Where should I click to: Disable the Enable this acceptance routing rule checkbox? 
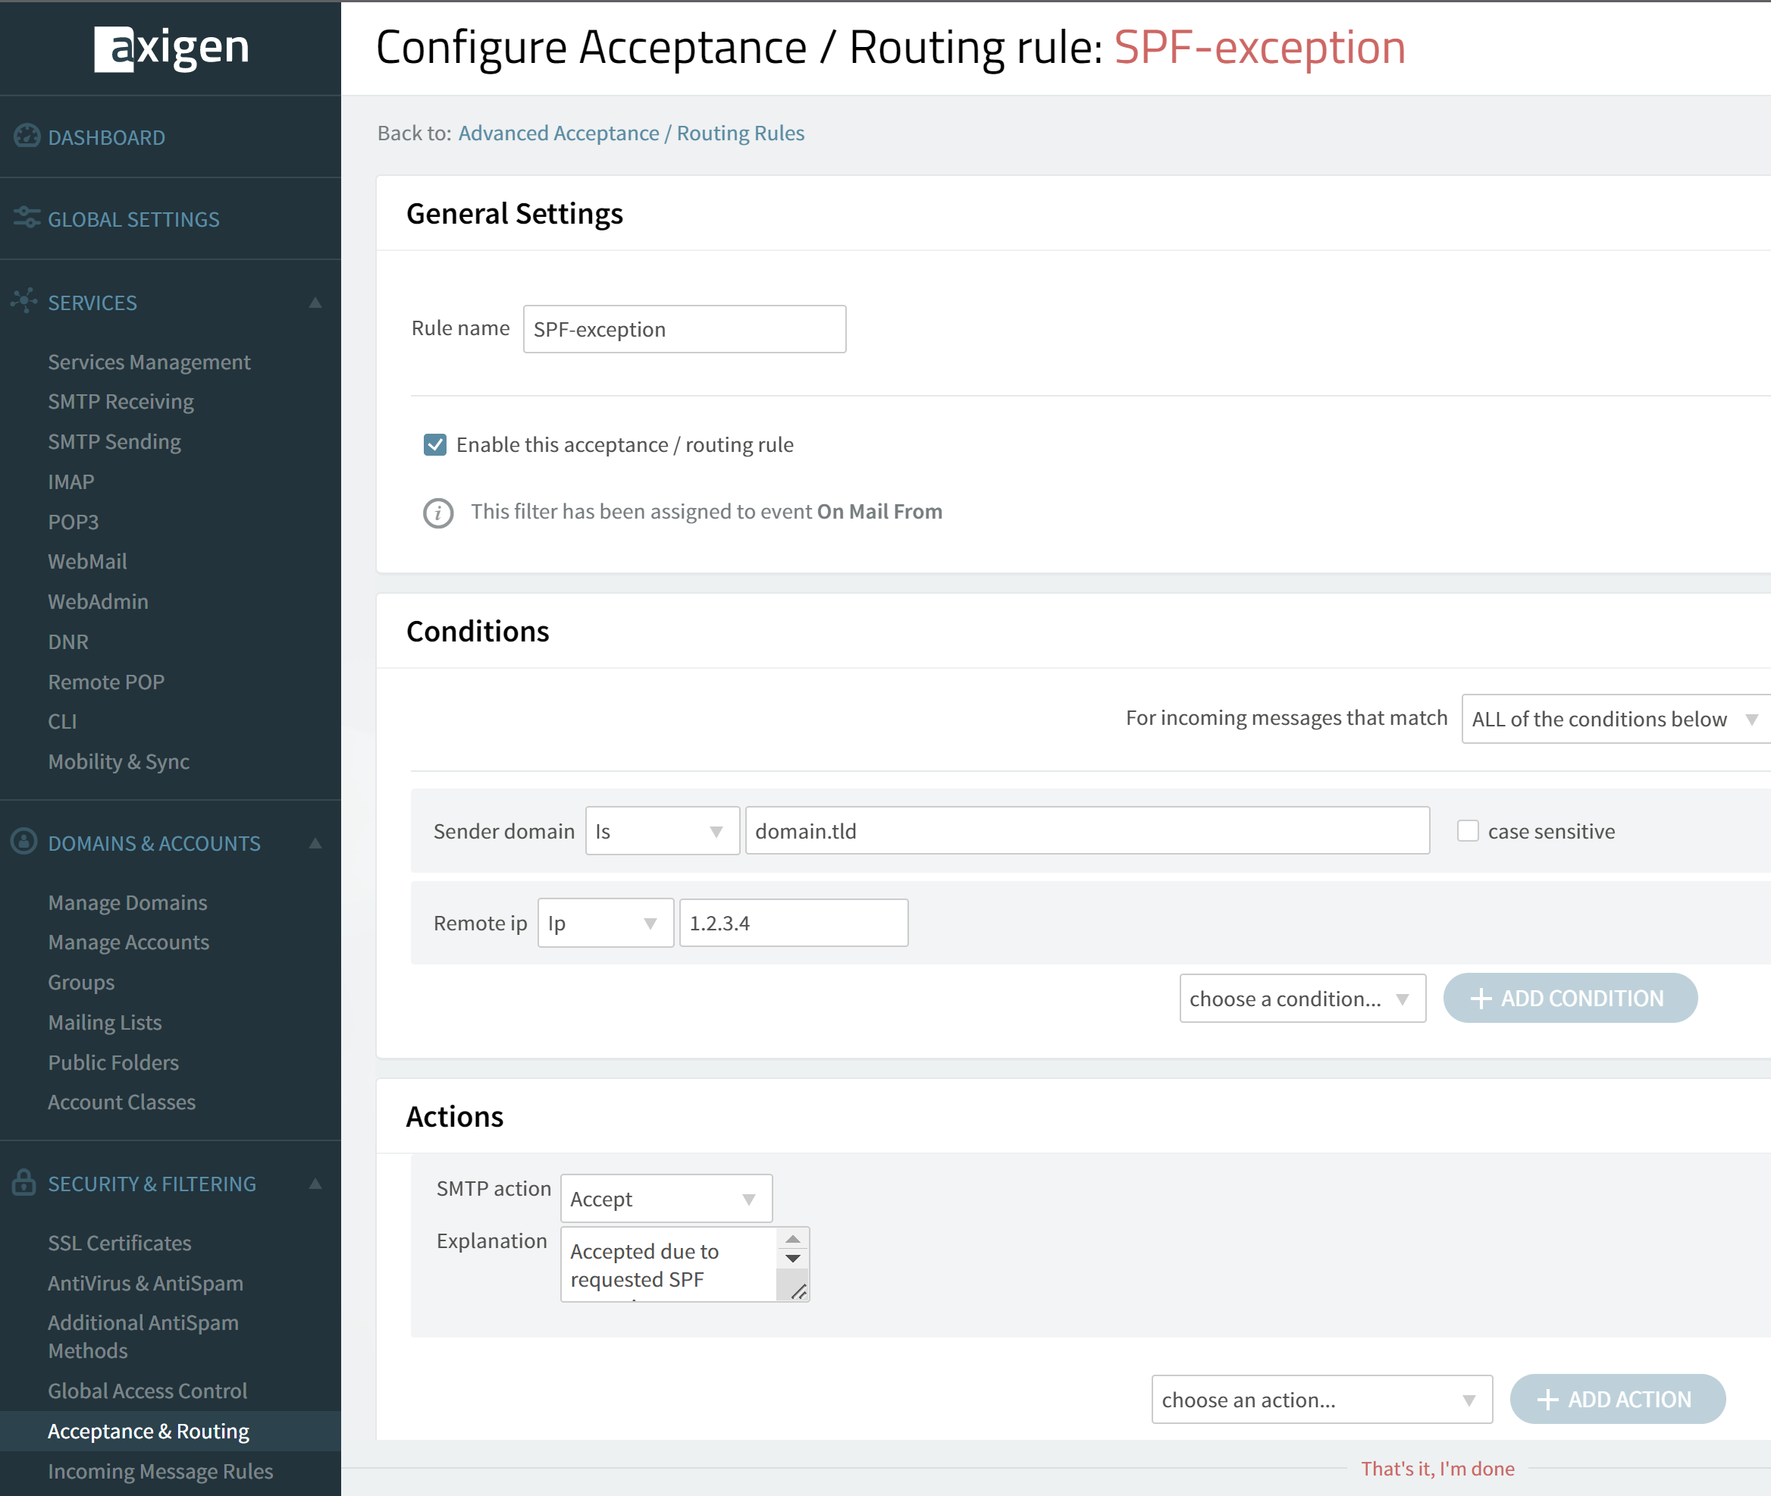tap(435, 444)
